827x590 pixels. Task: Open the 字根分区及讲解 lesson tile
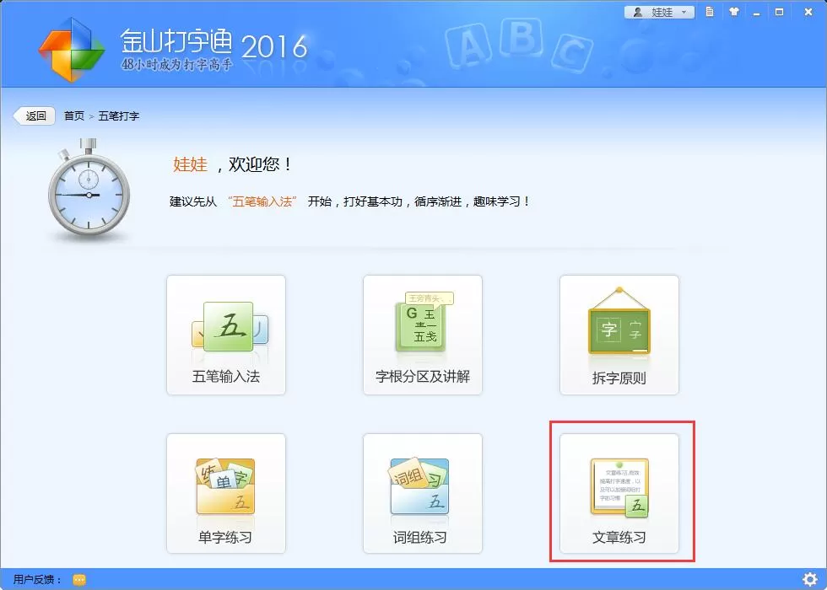tap(423, 335)
